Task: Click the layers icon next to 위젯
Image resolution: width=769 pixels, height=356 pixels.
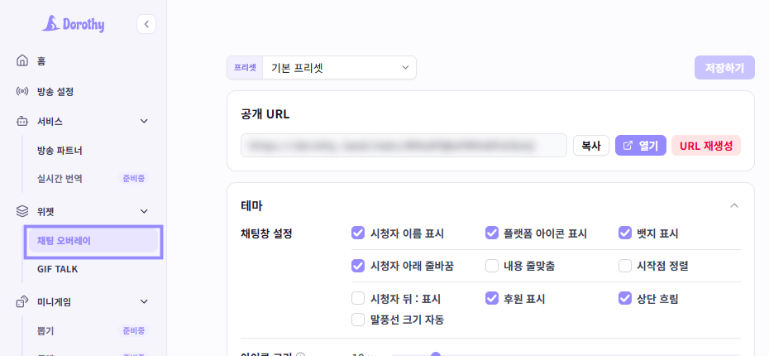Action: point(22,211)
